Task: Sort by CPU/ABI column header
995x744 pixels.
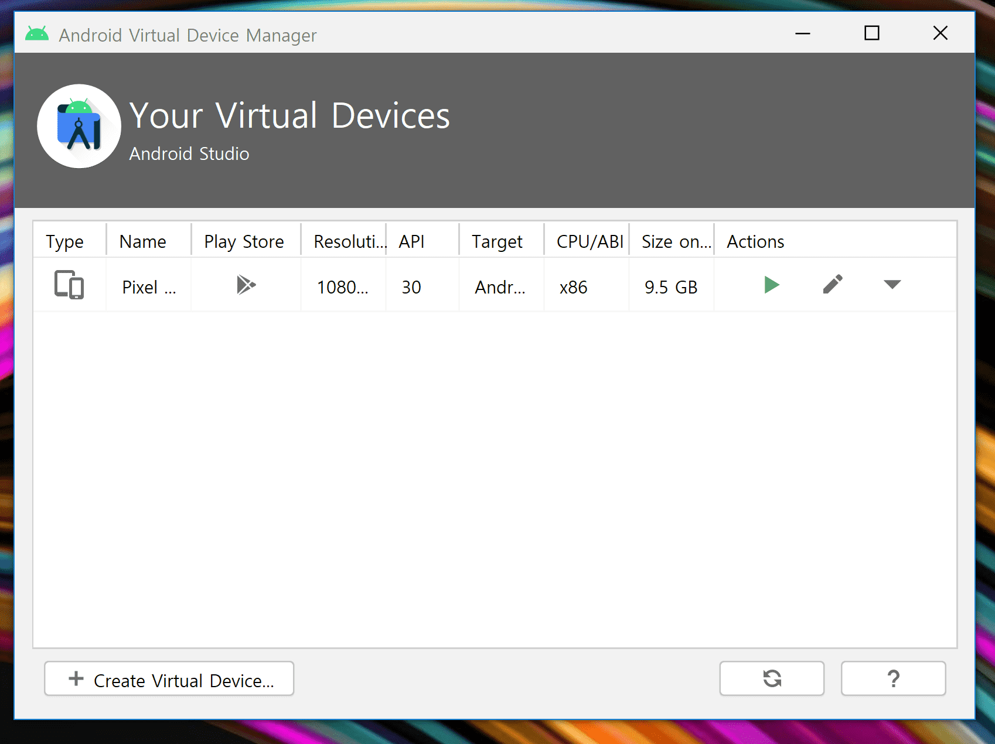Action: [587, 241]
